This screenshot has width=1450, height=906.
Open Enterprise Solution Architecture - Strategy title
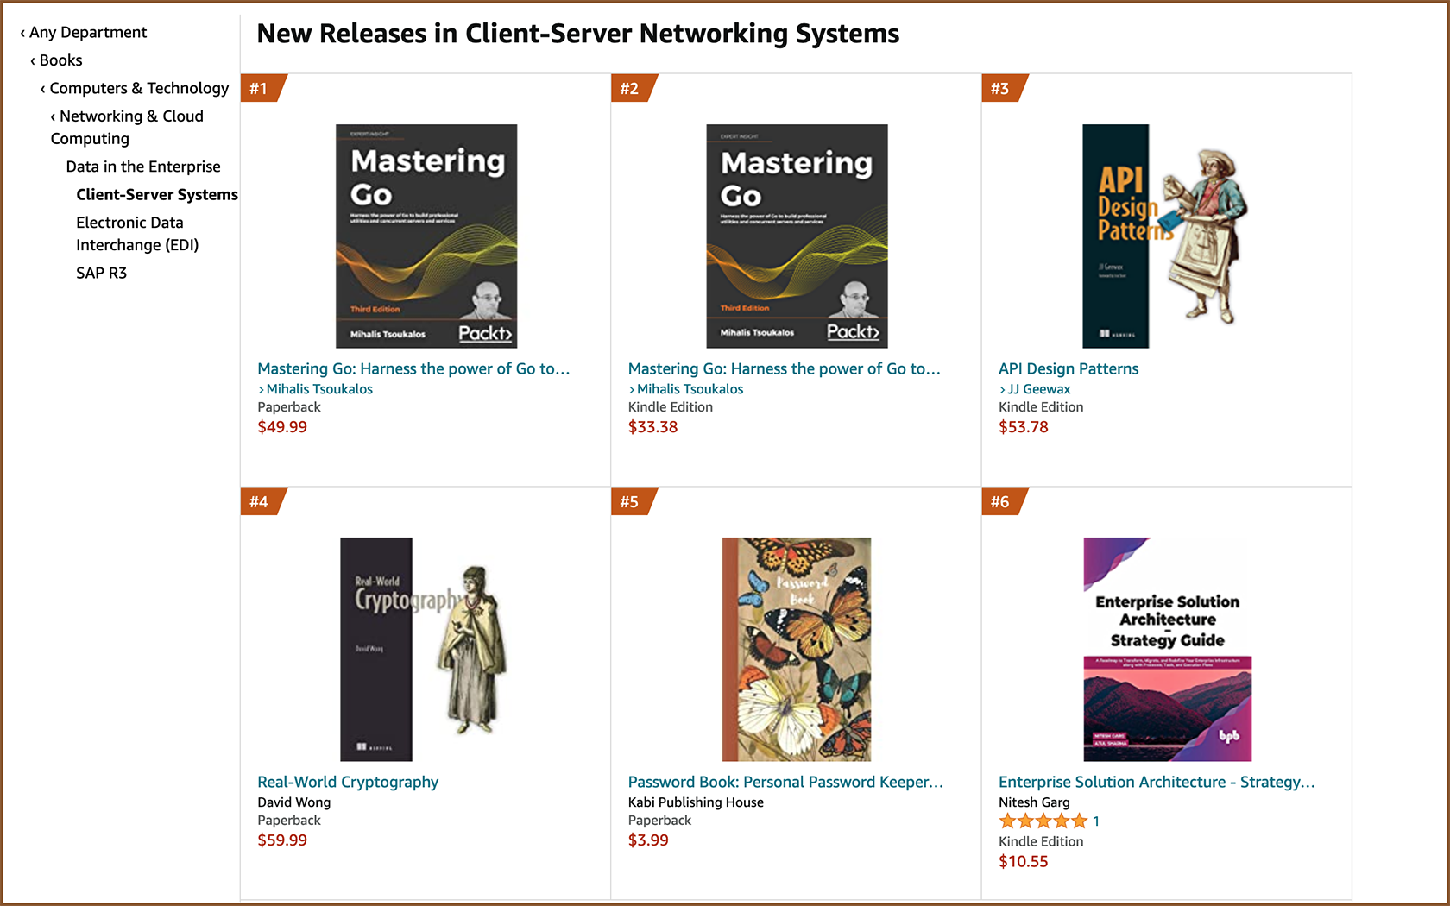[x=1157, y=782]
